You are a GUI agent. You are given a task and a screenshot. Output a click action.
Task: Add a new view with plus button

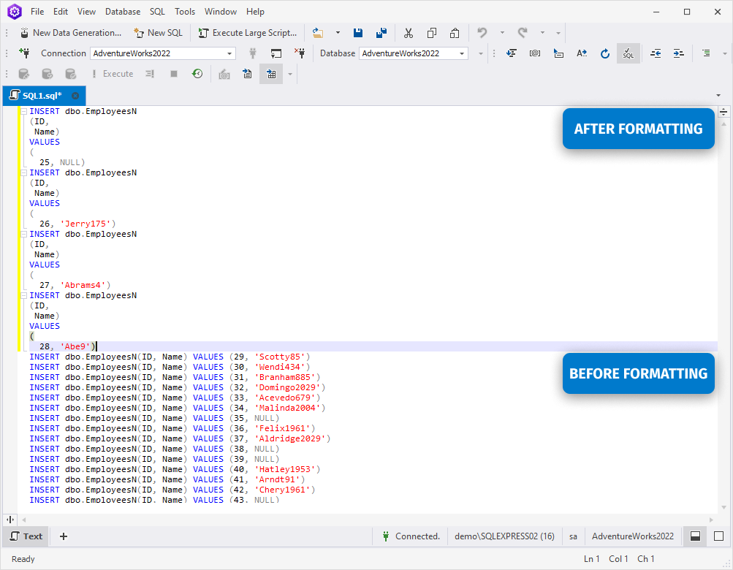point(64,536)
